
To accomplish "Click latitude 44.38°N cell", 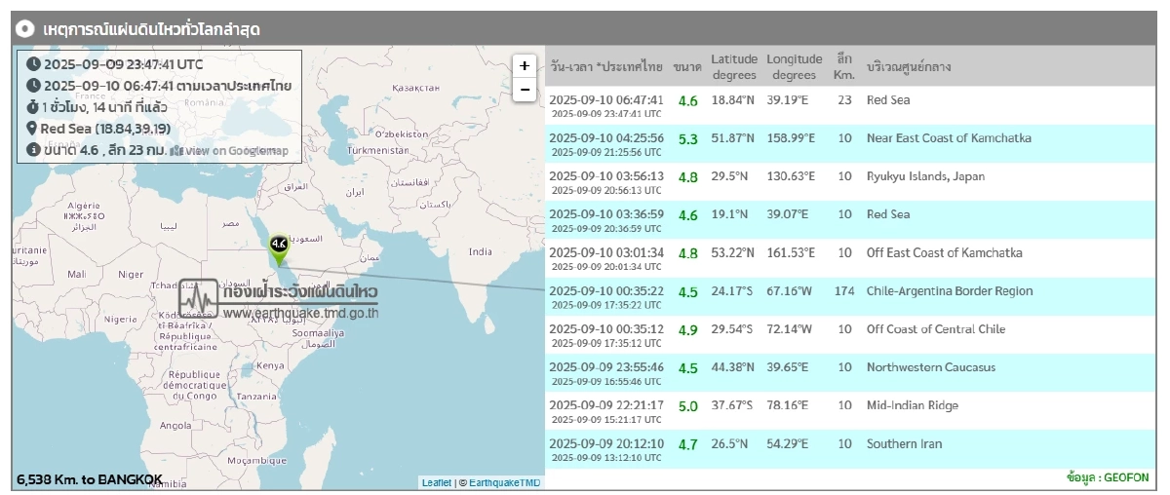I will click(733, 367).
